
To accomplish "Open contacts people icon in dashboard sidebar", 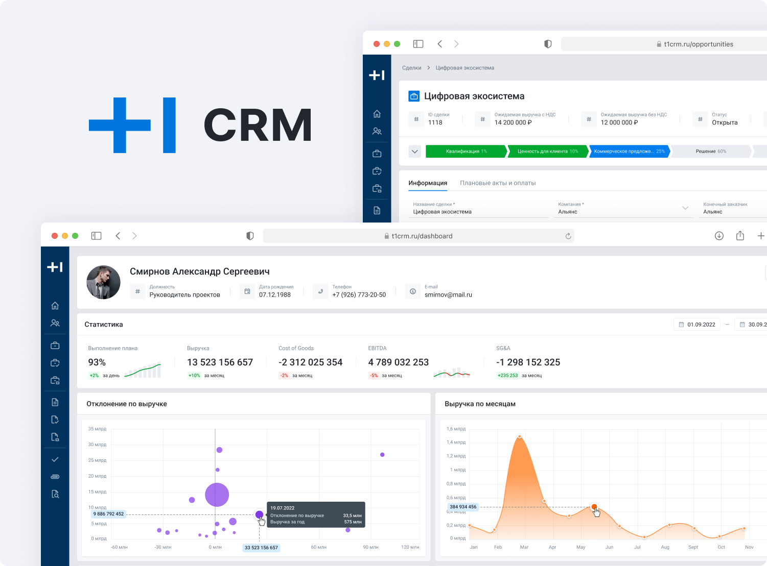I will pyautogui.click(x=55, y=323).
